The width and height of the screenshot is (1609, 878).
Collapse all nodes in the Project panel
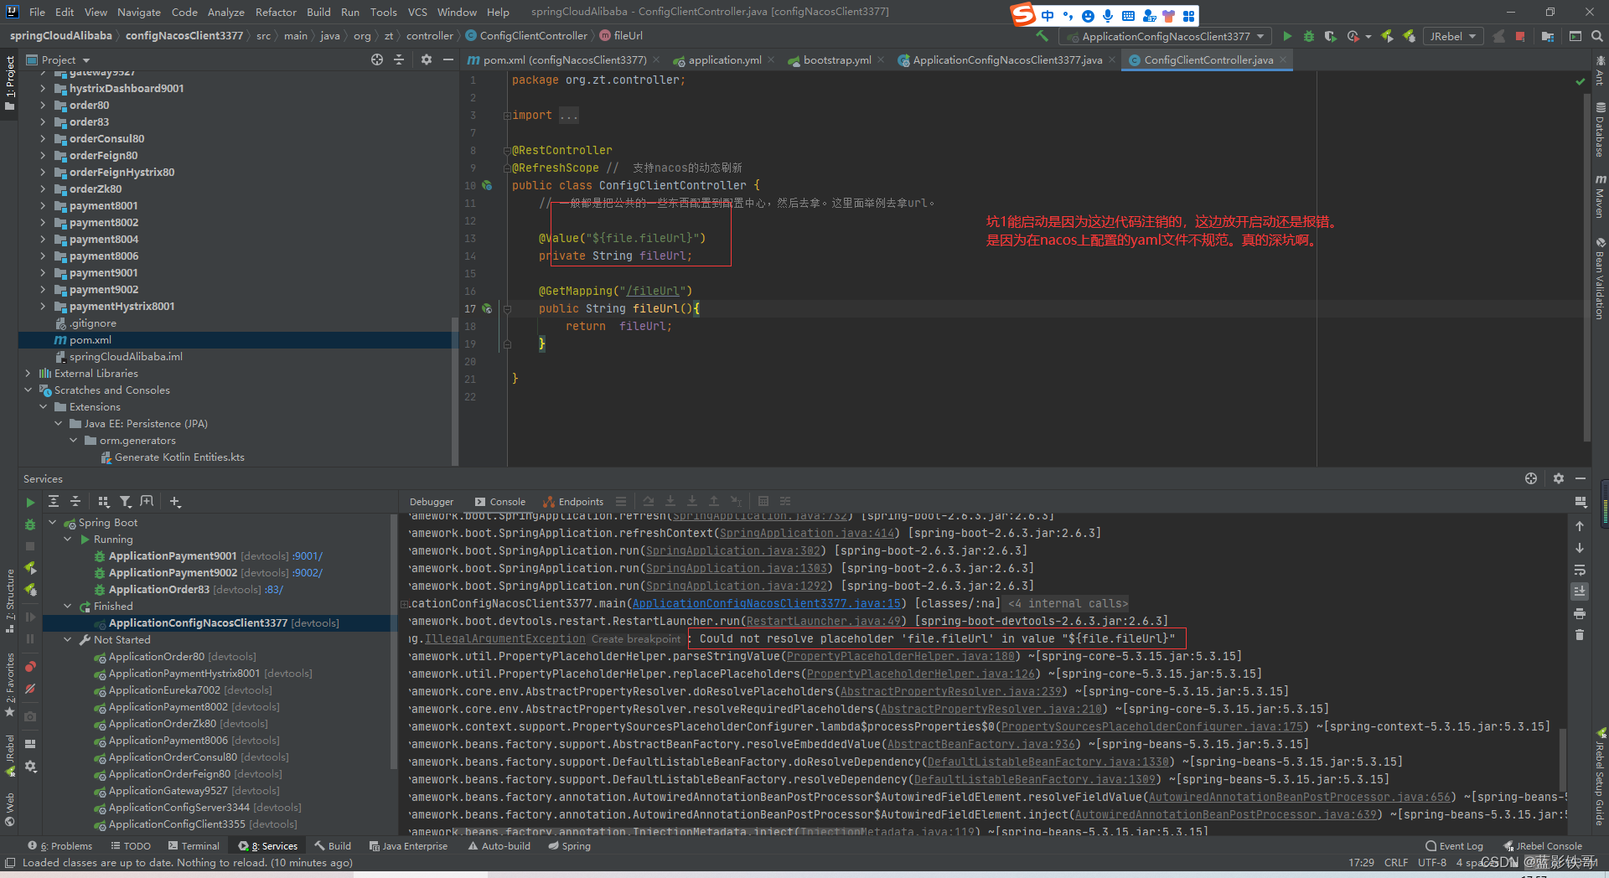click(x=399, y=59)
